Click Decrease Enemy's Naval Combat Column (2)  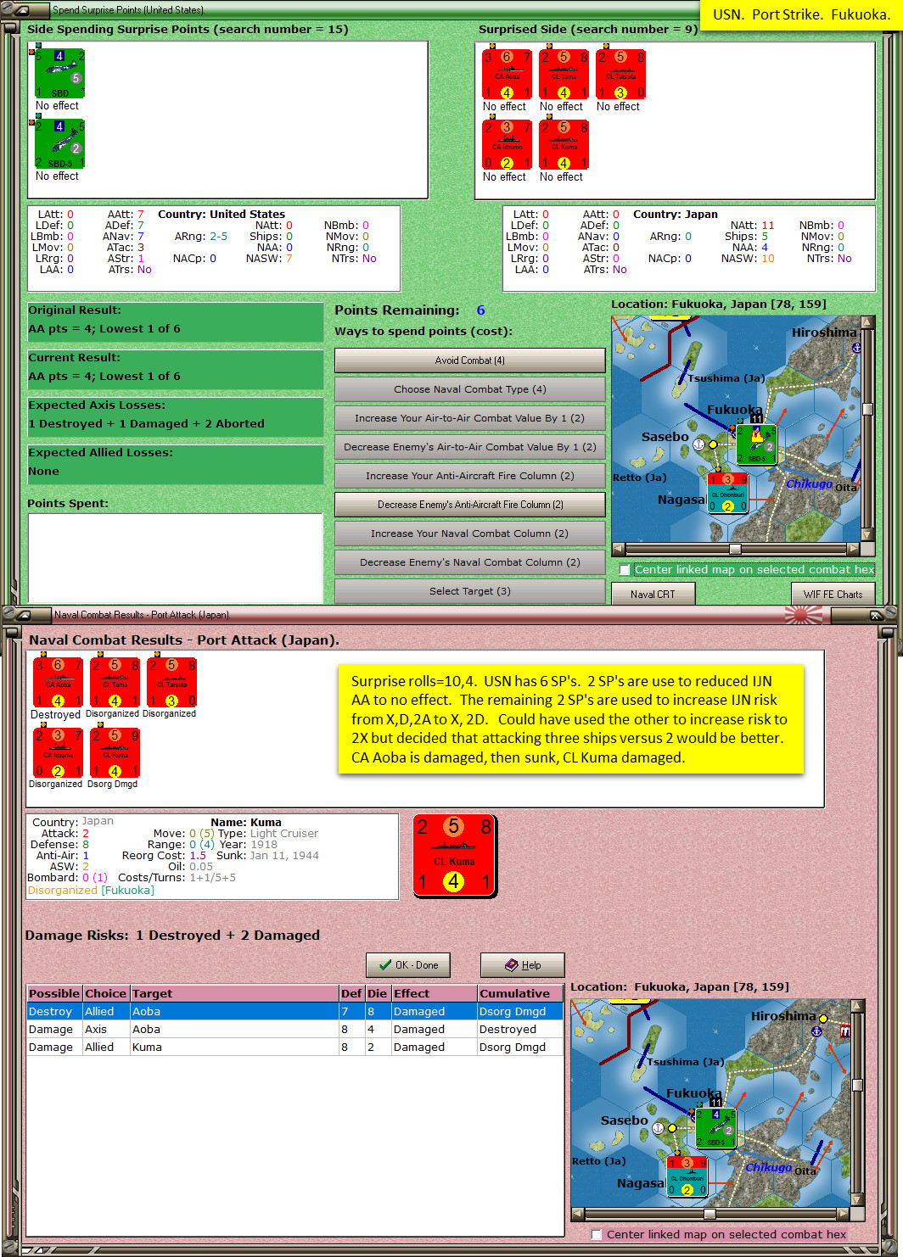[469, 562]
